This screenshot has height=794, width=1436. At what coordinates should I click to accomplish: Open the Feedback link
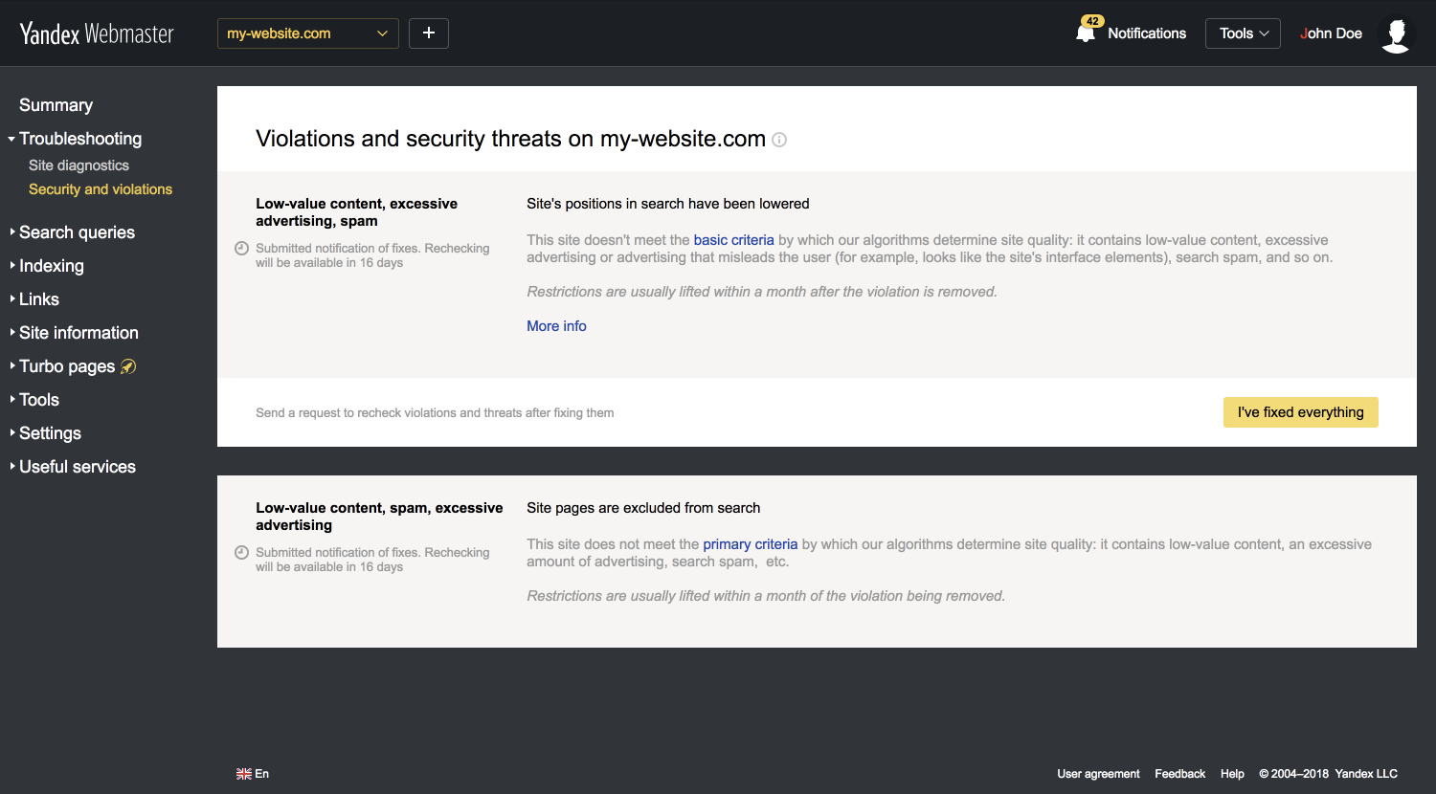click(1179, 774)
